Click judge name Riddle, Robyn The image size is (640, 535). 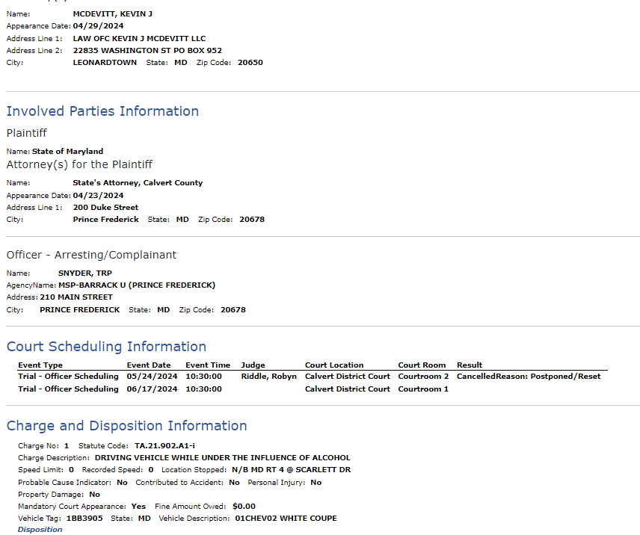pos(269,377)
